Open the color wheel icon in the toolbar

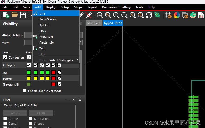click(x=177, y=15)
